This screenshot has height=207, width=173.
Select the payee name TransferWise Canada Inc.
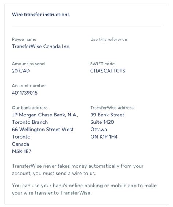pyautogui.click(x=41, y=47)
